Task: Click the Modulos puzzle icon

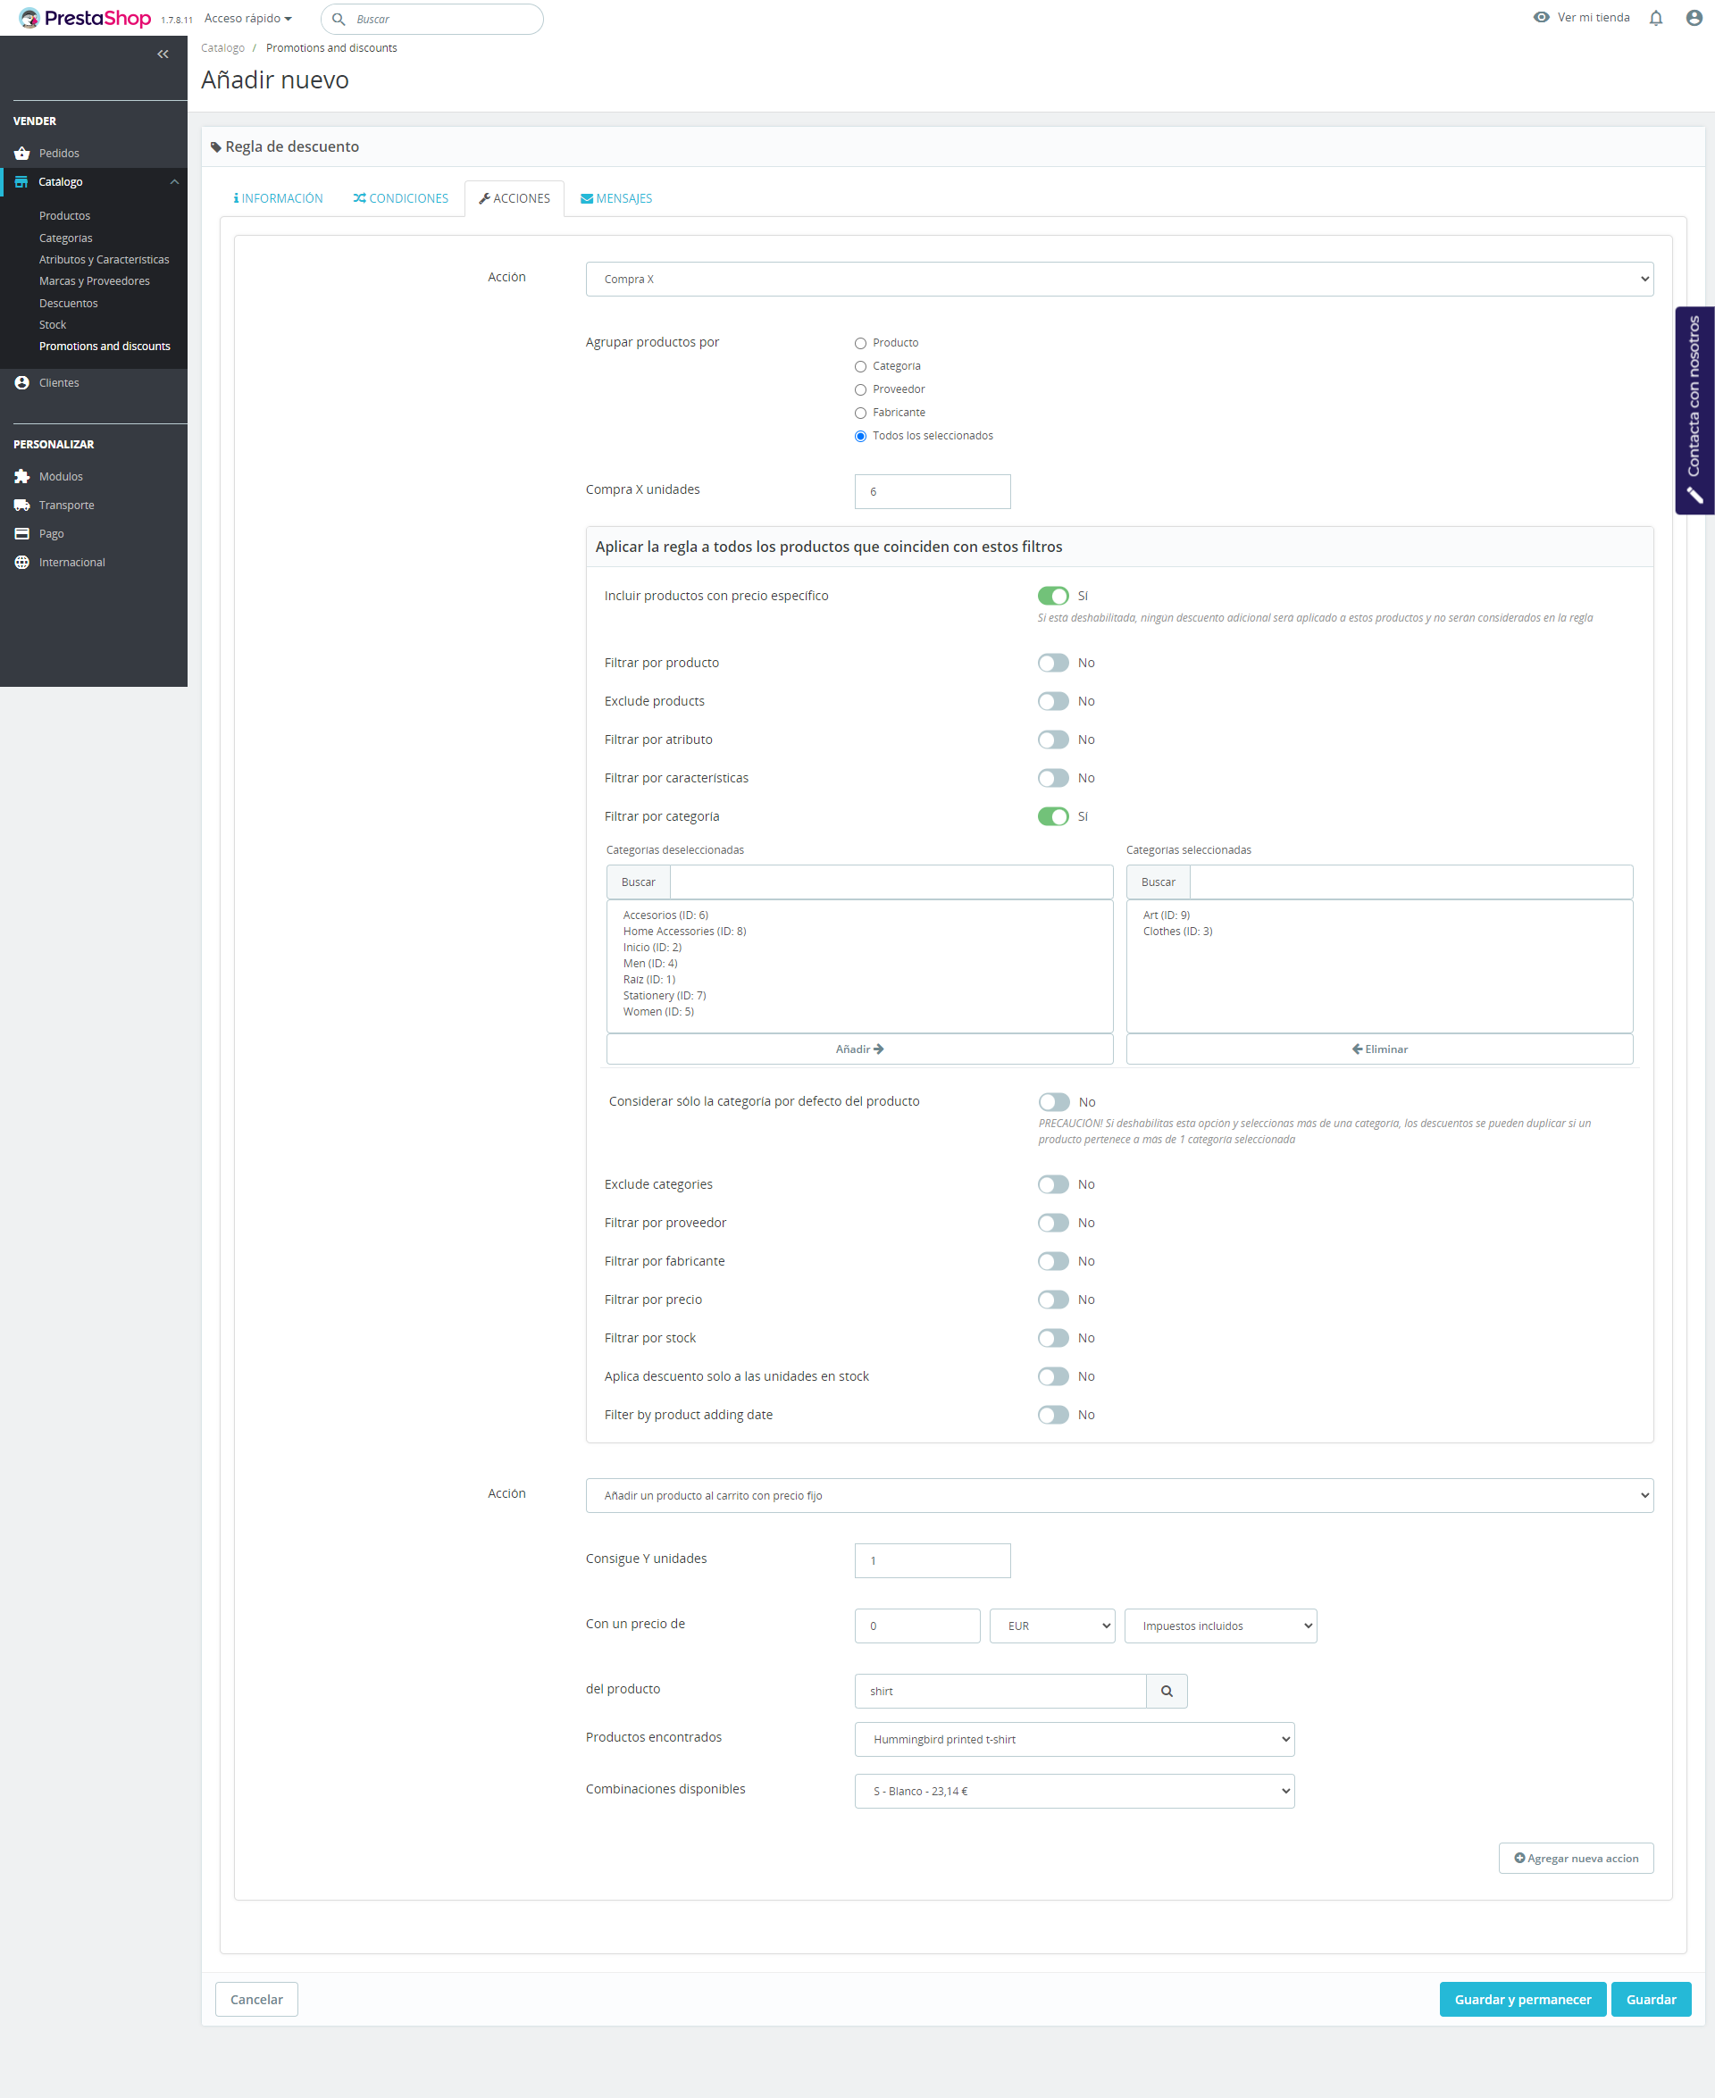Action: click(21, 476)
